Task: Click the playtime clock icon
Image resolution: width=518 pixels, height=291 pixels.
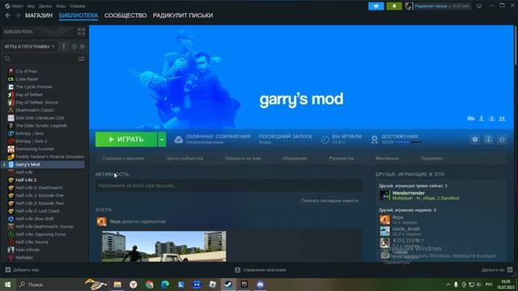Action: (x=325, y=140)
